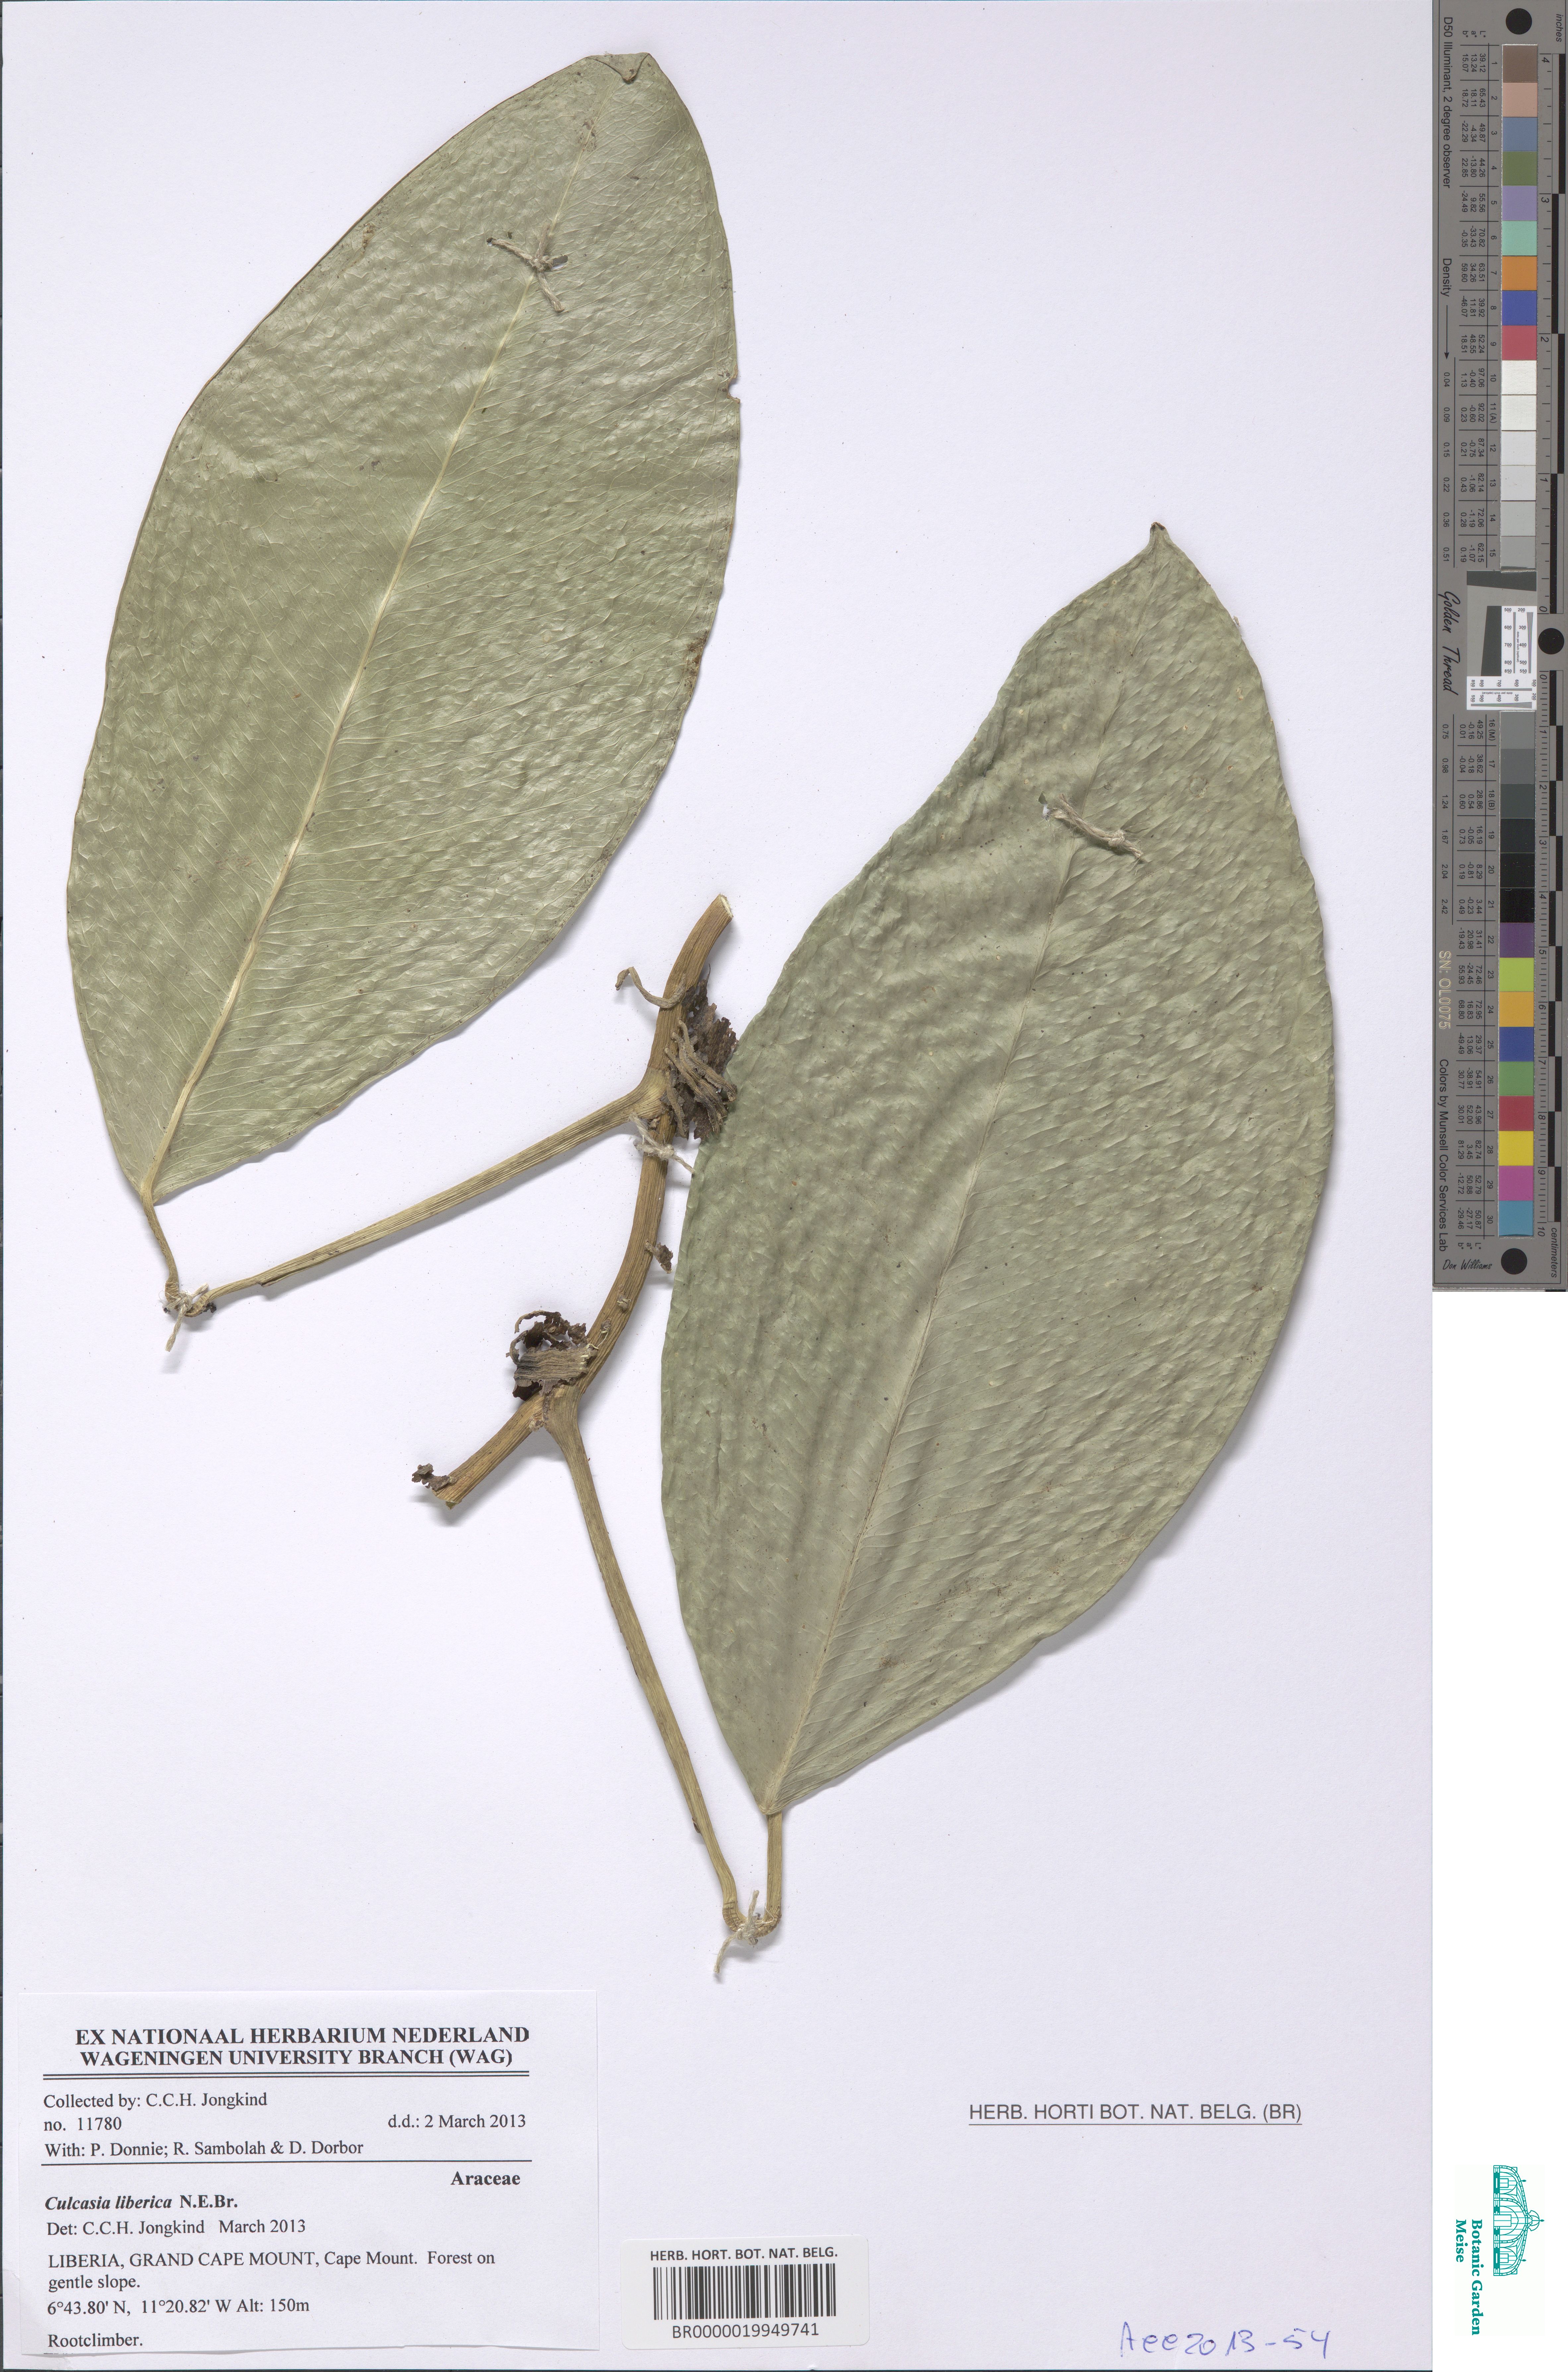Click the handwritten note 'Aee2013-54'
Image resolution: width=1568 pixels, height=2372 pixels.
click(x=1225, y=2334)
